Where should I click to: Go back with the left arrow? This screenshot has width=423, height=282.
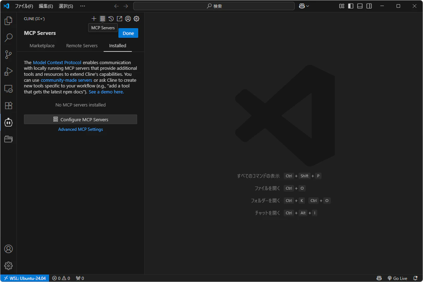tap(117, 6)
